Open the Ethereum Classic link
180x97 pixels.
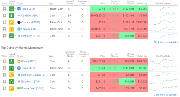point(34,75)
